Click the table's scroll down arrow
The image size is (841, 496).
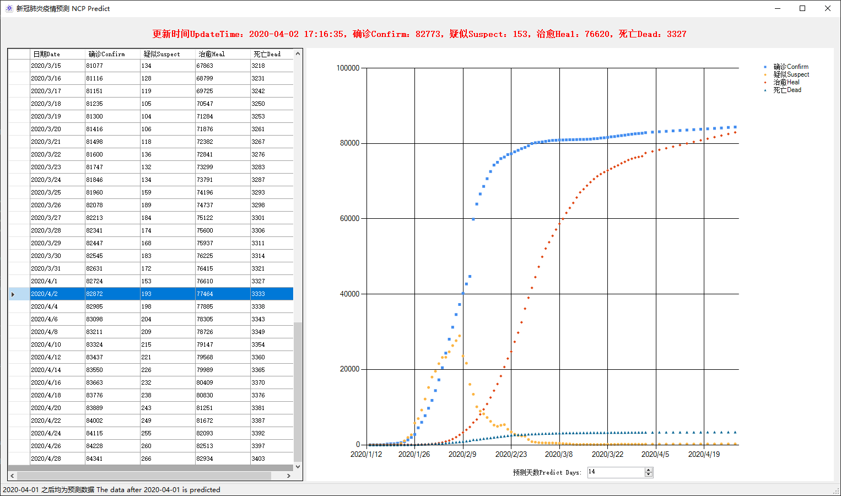(298, 467)
